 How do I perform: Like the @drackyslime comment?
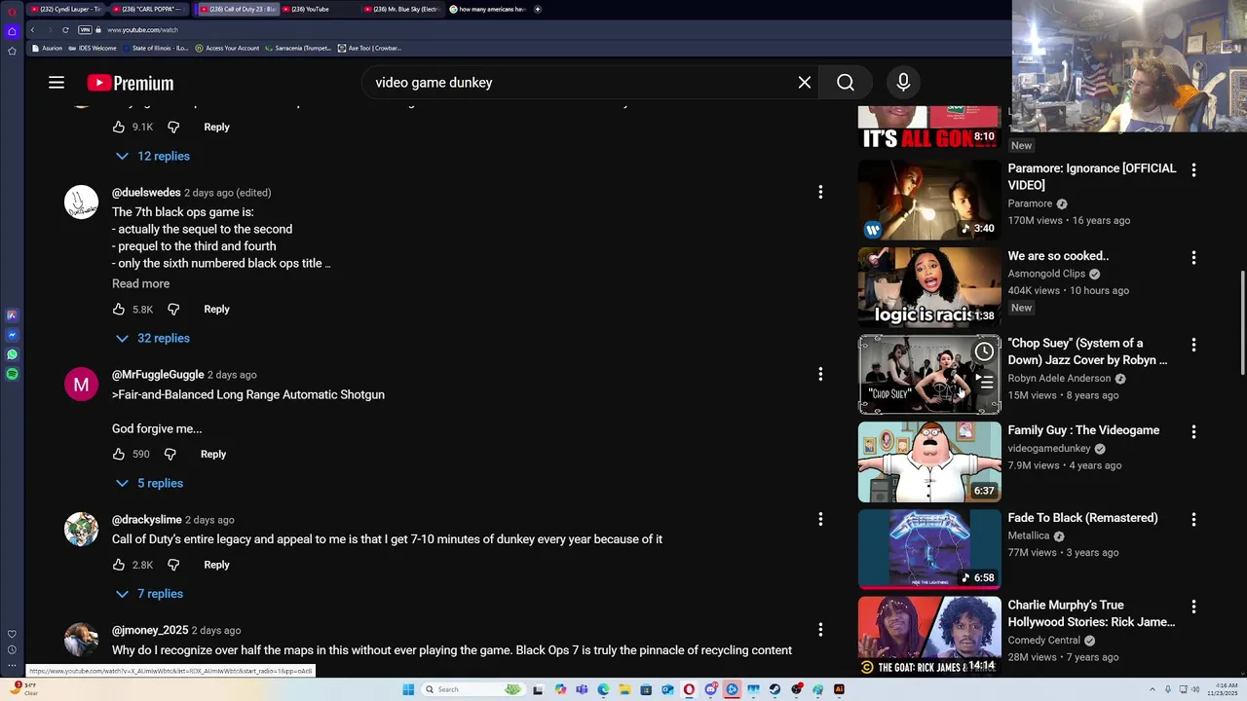pos(119,565)
